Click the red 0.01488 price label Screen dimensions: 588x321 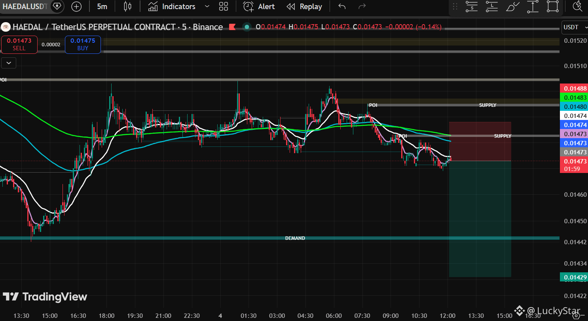574,88
